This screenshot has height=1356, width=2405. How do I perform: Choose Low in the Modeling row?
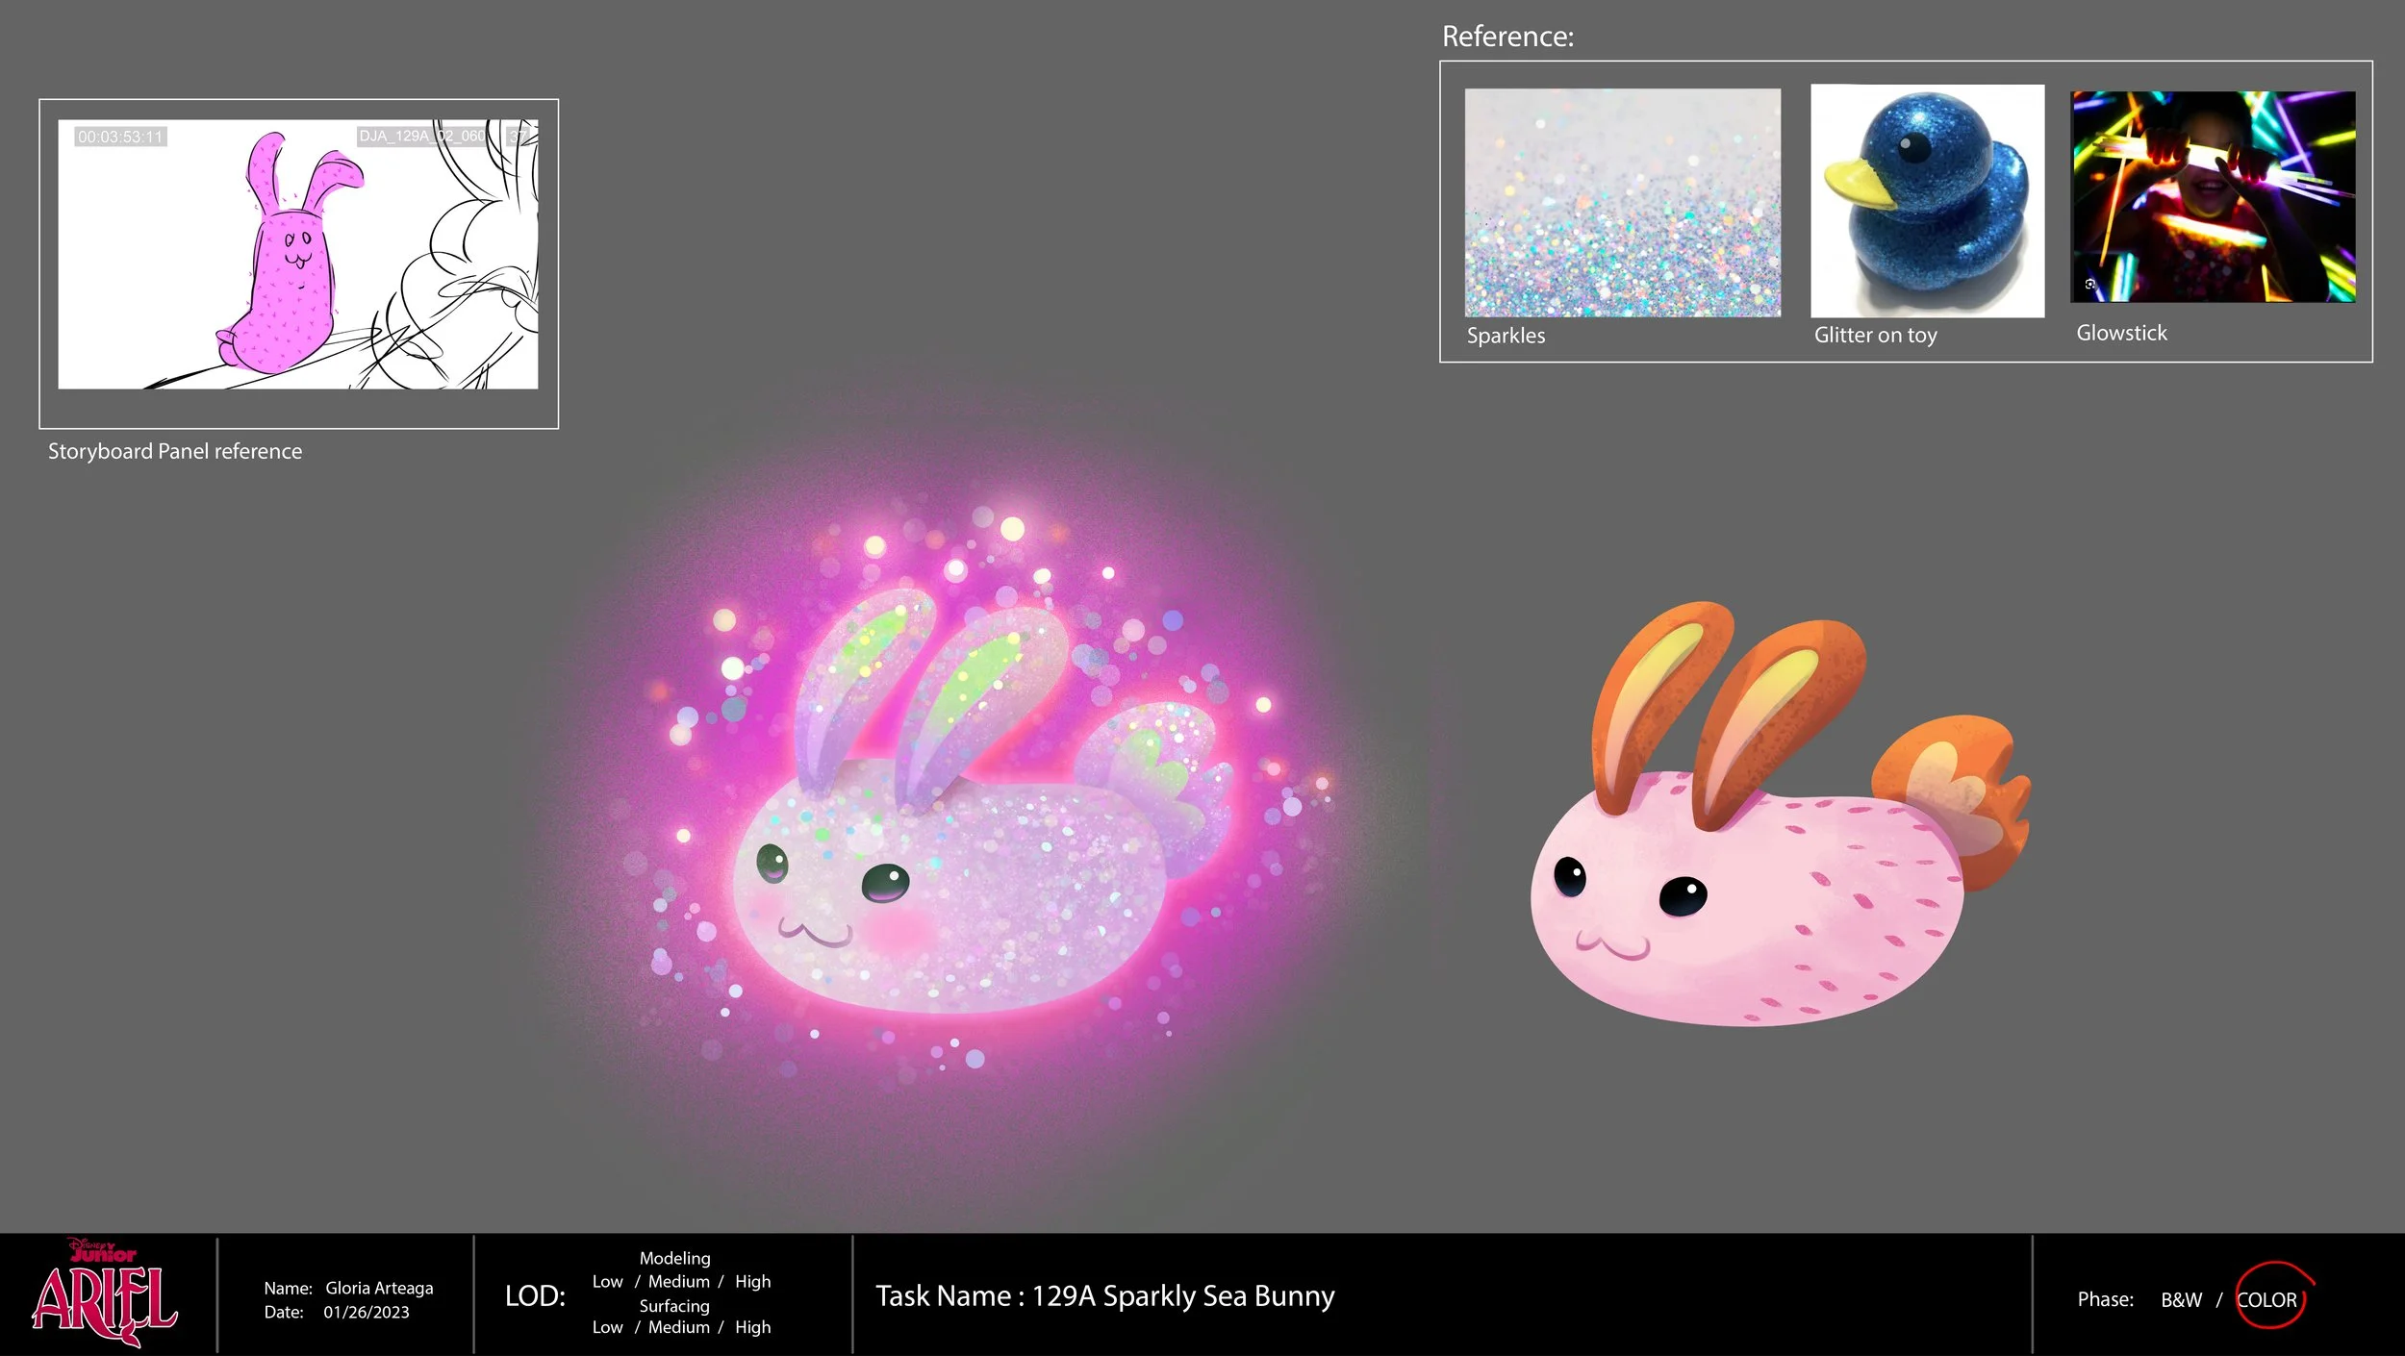[x=607, y=1282]
